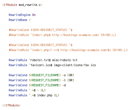
Task: Click the closing /IfModule tag
Action: [11, 105]
